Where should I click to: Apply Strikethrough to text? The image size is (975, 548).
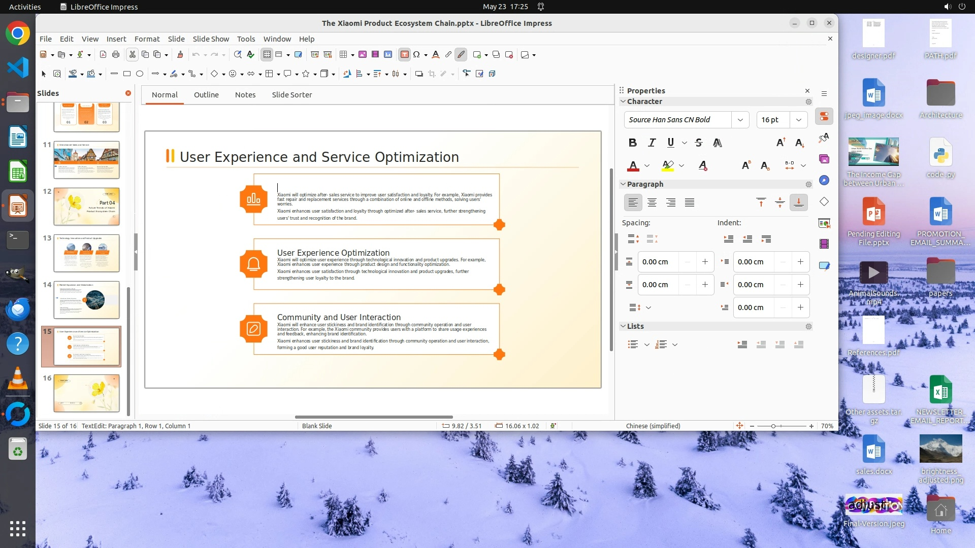pos(699,143)
